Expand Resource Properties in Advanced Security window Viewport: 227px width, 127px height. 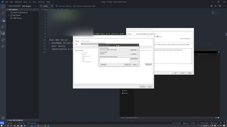(191, 38)
